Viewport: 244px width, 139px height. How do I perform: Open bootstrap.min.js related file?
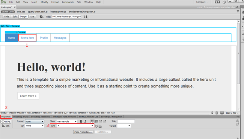tap(58, 12)
